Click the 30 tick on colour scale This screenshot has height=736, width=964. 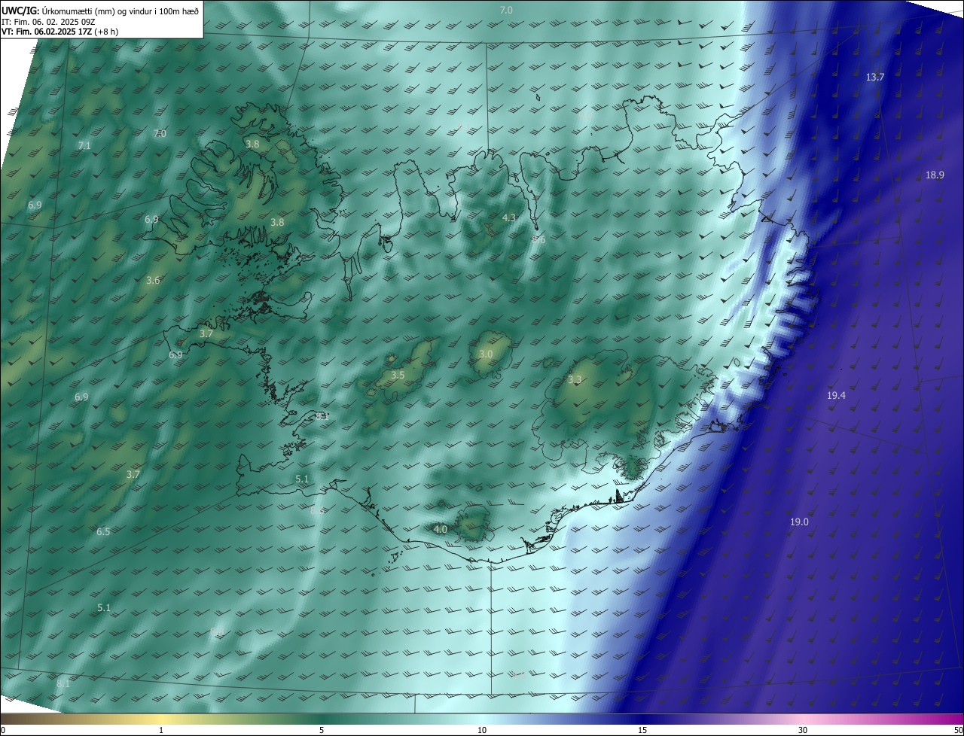tap(803, 730)
